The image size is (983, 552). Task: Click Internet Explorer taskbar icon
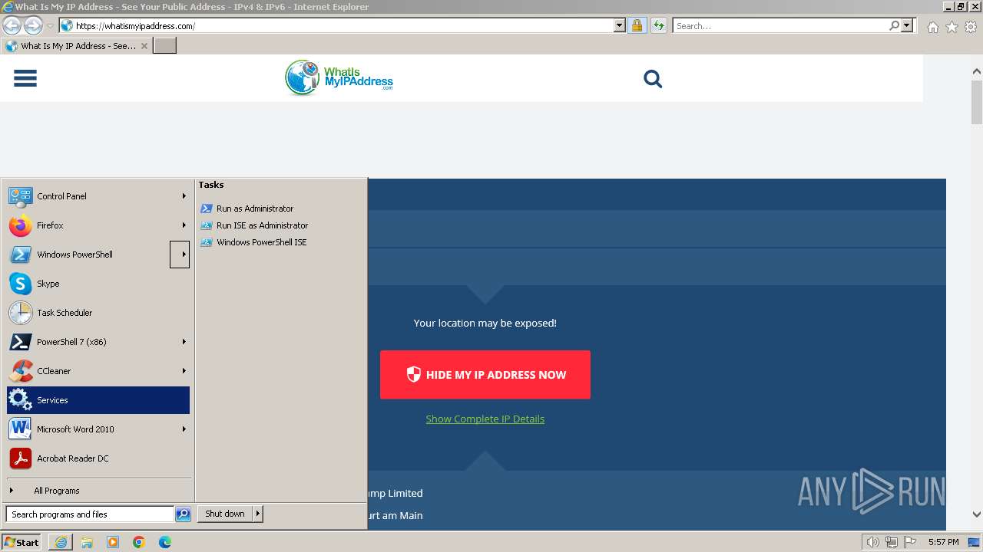pos(61,542)
